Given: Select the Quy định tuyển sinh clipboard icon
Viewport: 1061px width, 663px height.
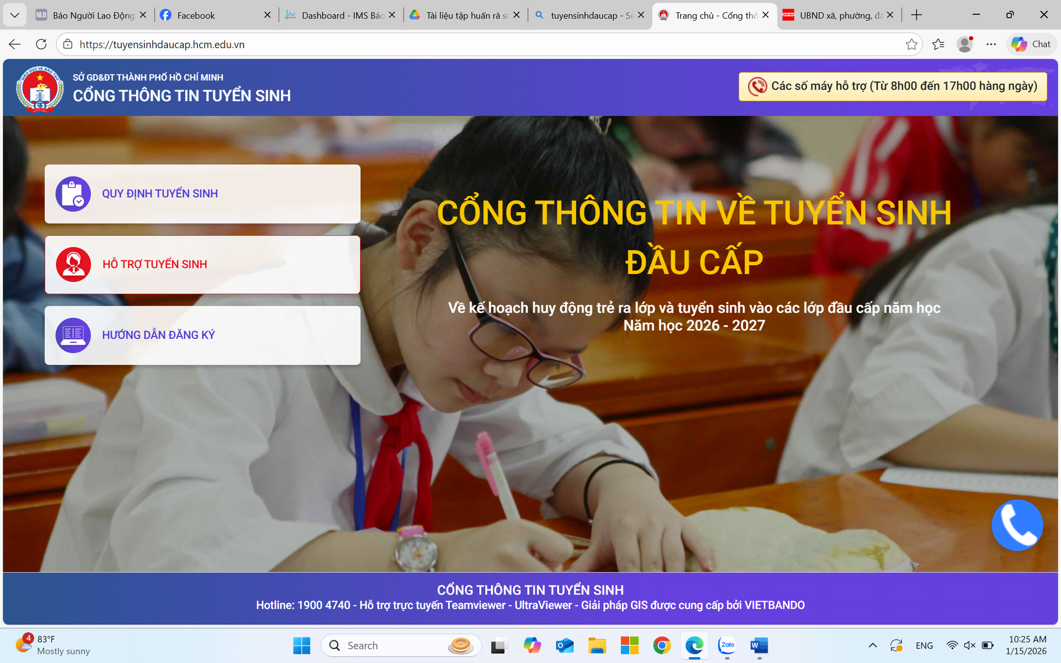Looking at the screenshot, I should [x=74, y=194].
